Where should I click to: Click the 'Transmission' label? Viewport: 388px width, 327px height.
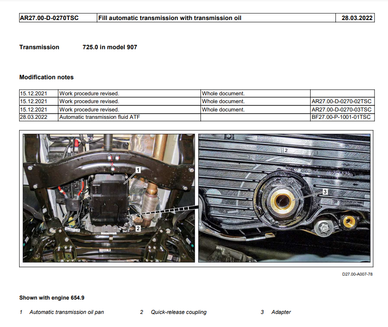[39, 47]
